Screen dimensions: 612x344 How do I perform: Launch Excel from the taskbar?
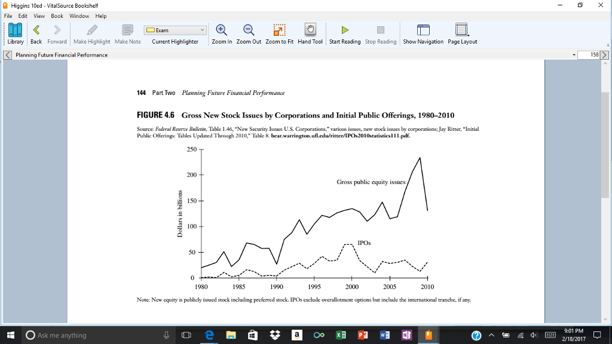tap(341, 335)
